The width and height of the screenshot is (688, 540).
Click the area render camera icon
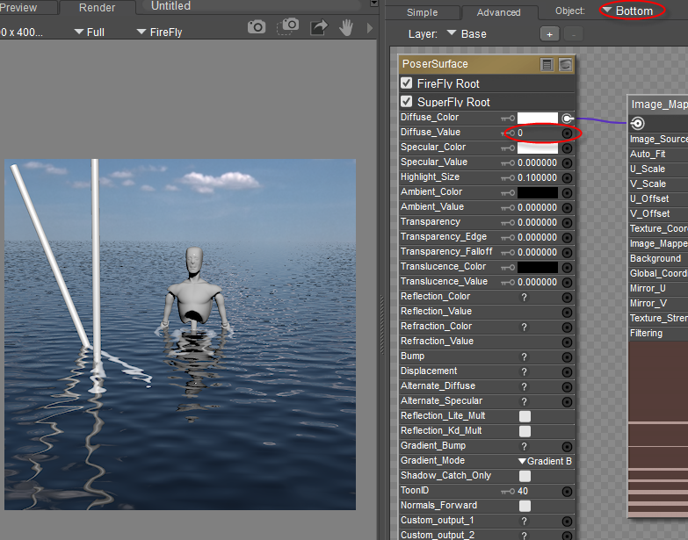288,27
